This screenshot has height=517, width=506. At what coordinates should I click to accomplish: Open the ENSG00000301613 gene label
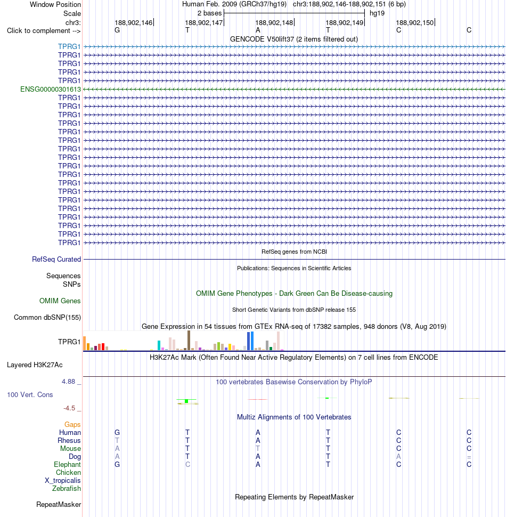pos(51,89)
